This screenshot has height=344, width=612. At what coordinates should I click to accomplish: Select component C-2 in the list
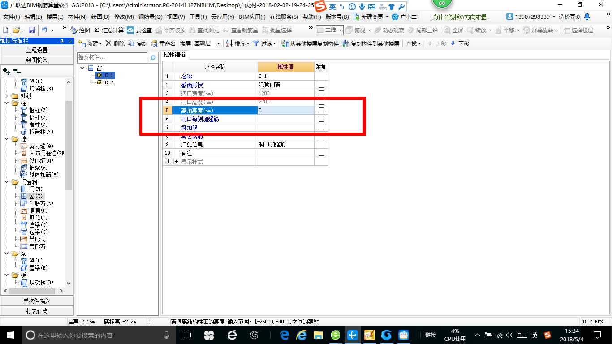tap(109, 82)
